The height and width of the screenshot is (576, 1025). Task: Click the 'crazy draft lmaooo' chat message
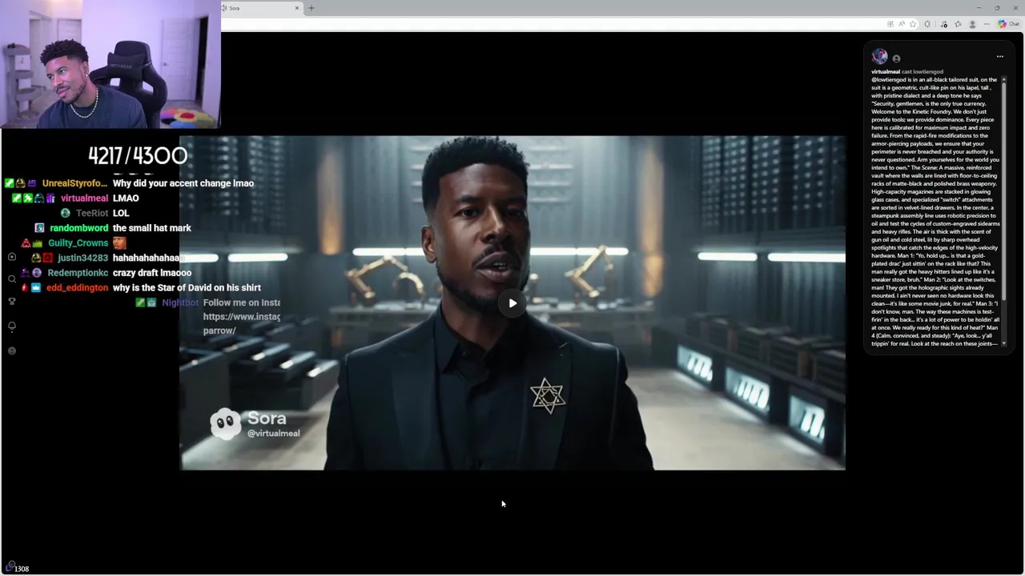(152, 273)
